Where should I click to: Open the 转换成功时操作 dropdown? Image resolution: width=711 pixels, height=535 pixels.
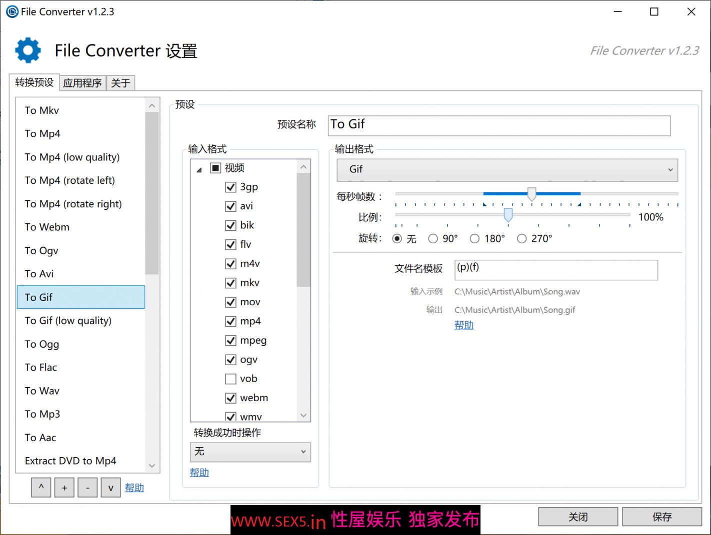click(x=250, y=452)
